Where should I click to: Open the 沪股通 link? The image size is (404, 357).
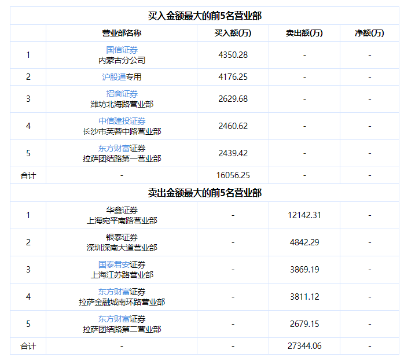tap(114, 77)
